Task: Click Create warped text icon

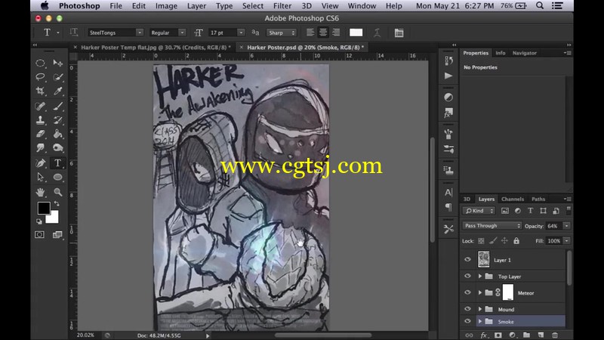Action: (377, 32)
